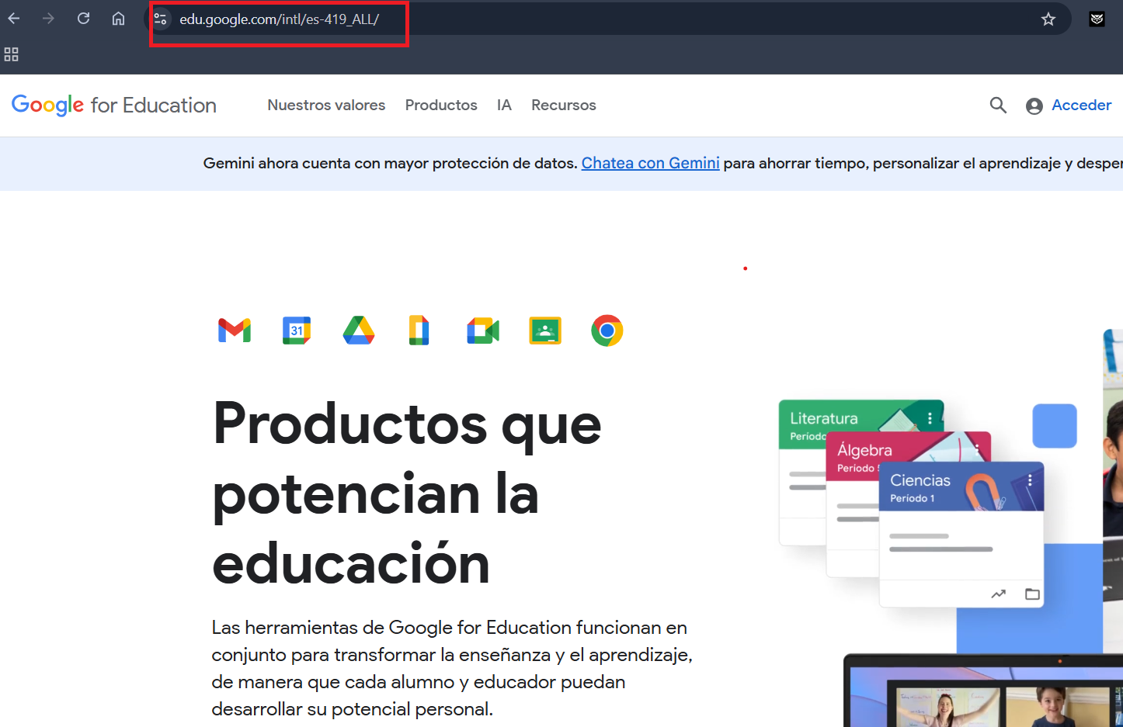
Task: Select the IA navigation item
Action: pos(504,106)
